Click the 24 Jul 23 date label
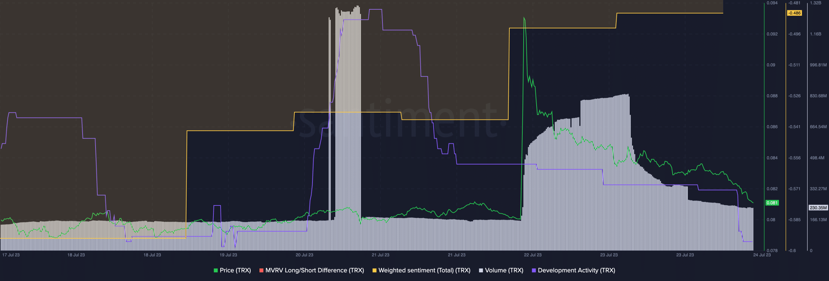This screenshot has height=281, width=829. point(762,255)
